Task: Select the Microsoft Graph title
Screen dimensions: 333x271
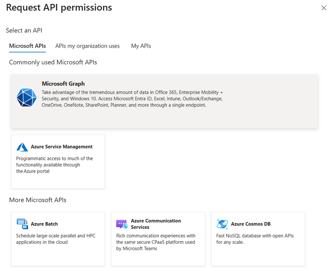Action: [63, 84]
